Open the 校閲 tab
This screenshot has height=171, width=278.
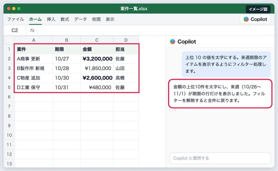(x=96, y=19)
